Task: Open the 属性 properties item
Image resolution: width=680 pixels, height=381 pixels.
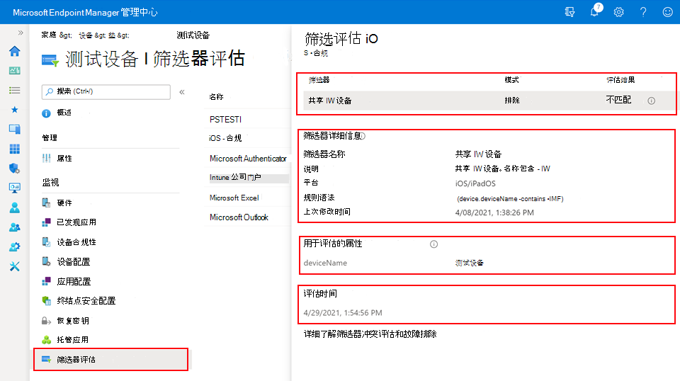Action: click(x=64, y=159)
